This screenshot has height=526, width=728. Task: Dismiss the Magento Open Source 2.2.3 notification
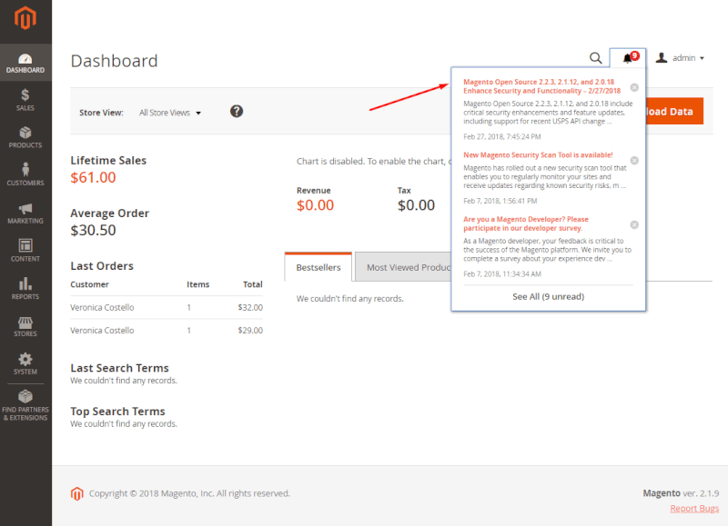tap(634, 87)
